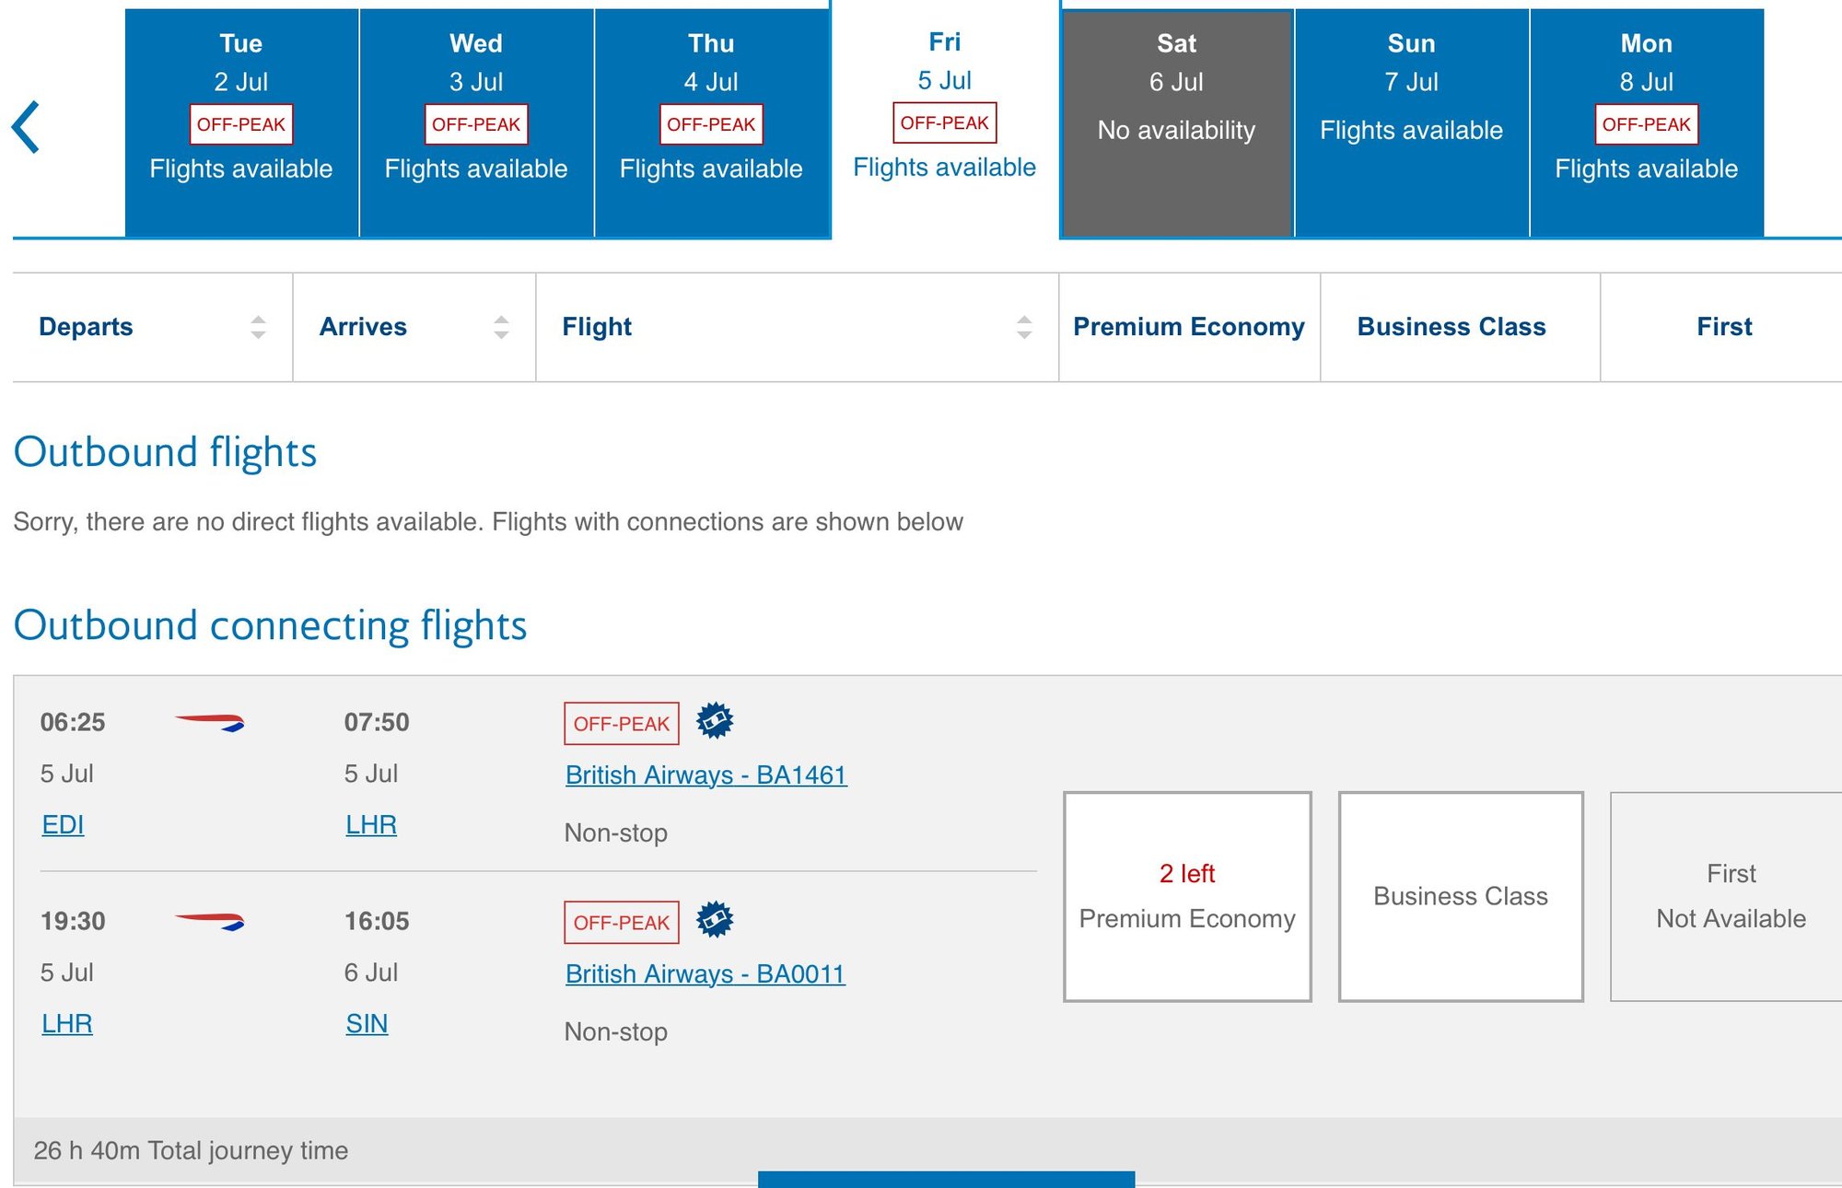Click the First Not Available fare box
The image size is (1842, 1188).
(1730, 896)
